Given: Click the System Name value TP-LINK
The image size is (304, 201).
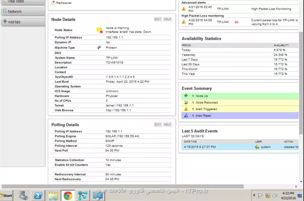Looking at the screenshot, I should (x=112, y=58).
